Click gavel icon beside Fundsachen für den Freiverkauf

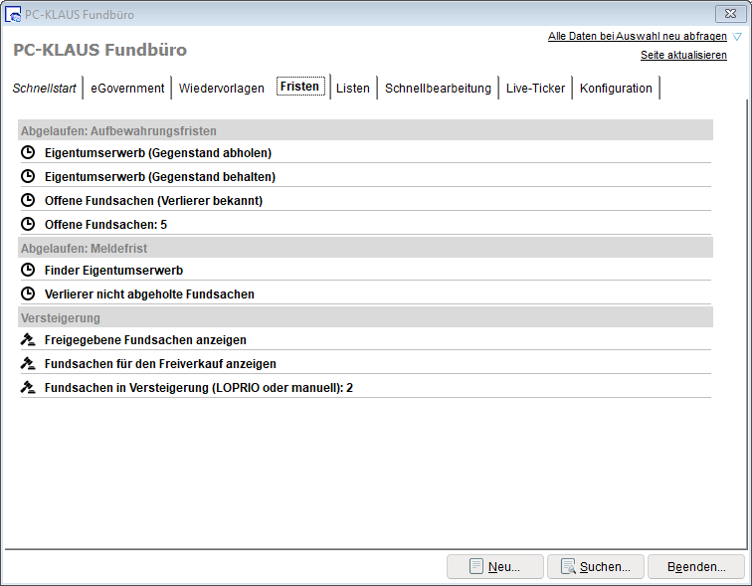[28, 364]
